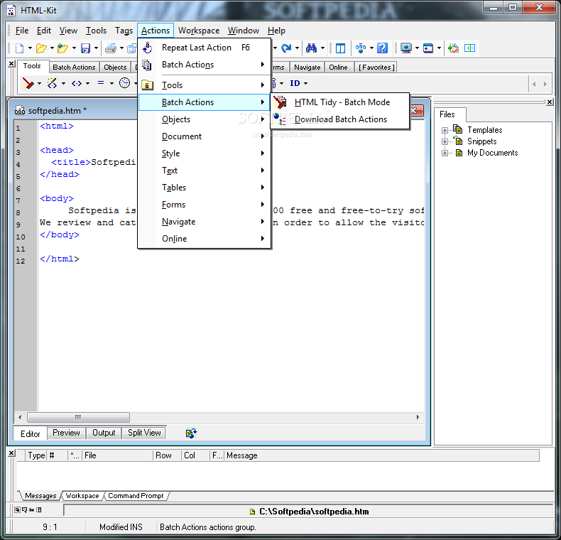Screen dimensions: 561x540
Task: Open the Style submenu
Action: coord(205,153)
